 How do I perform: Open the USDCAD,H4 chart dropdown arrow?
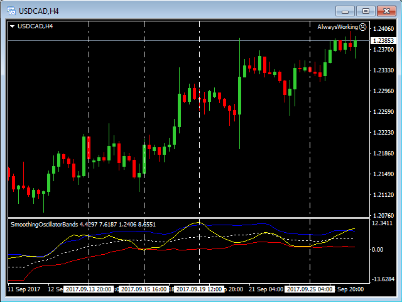click(12, 26)
